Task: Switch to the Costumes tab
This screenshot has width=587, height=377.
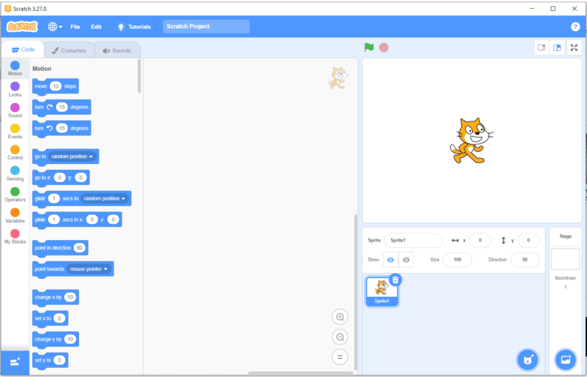Action: point(69,50)
